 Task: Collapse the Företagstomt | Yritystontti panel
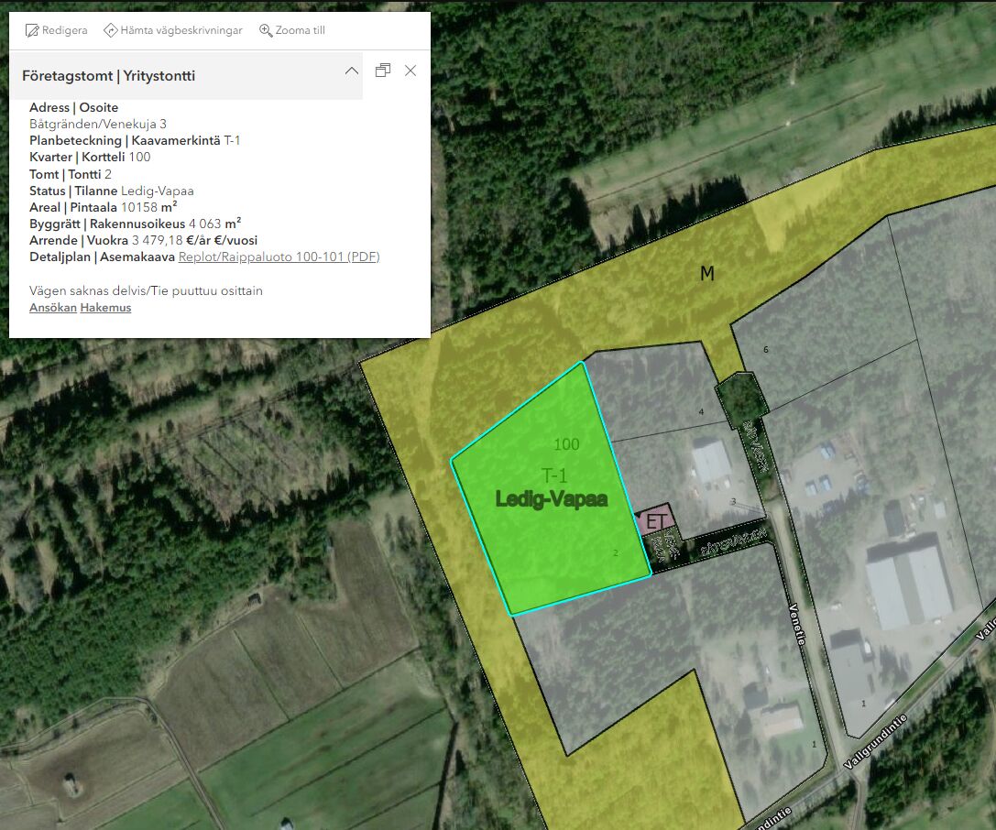(x=351, y=71)
